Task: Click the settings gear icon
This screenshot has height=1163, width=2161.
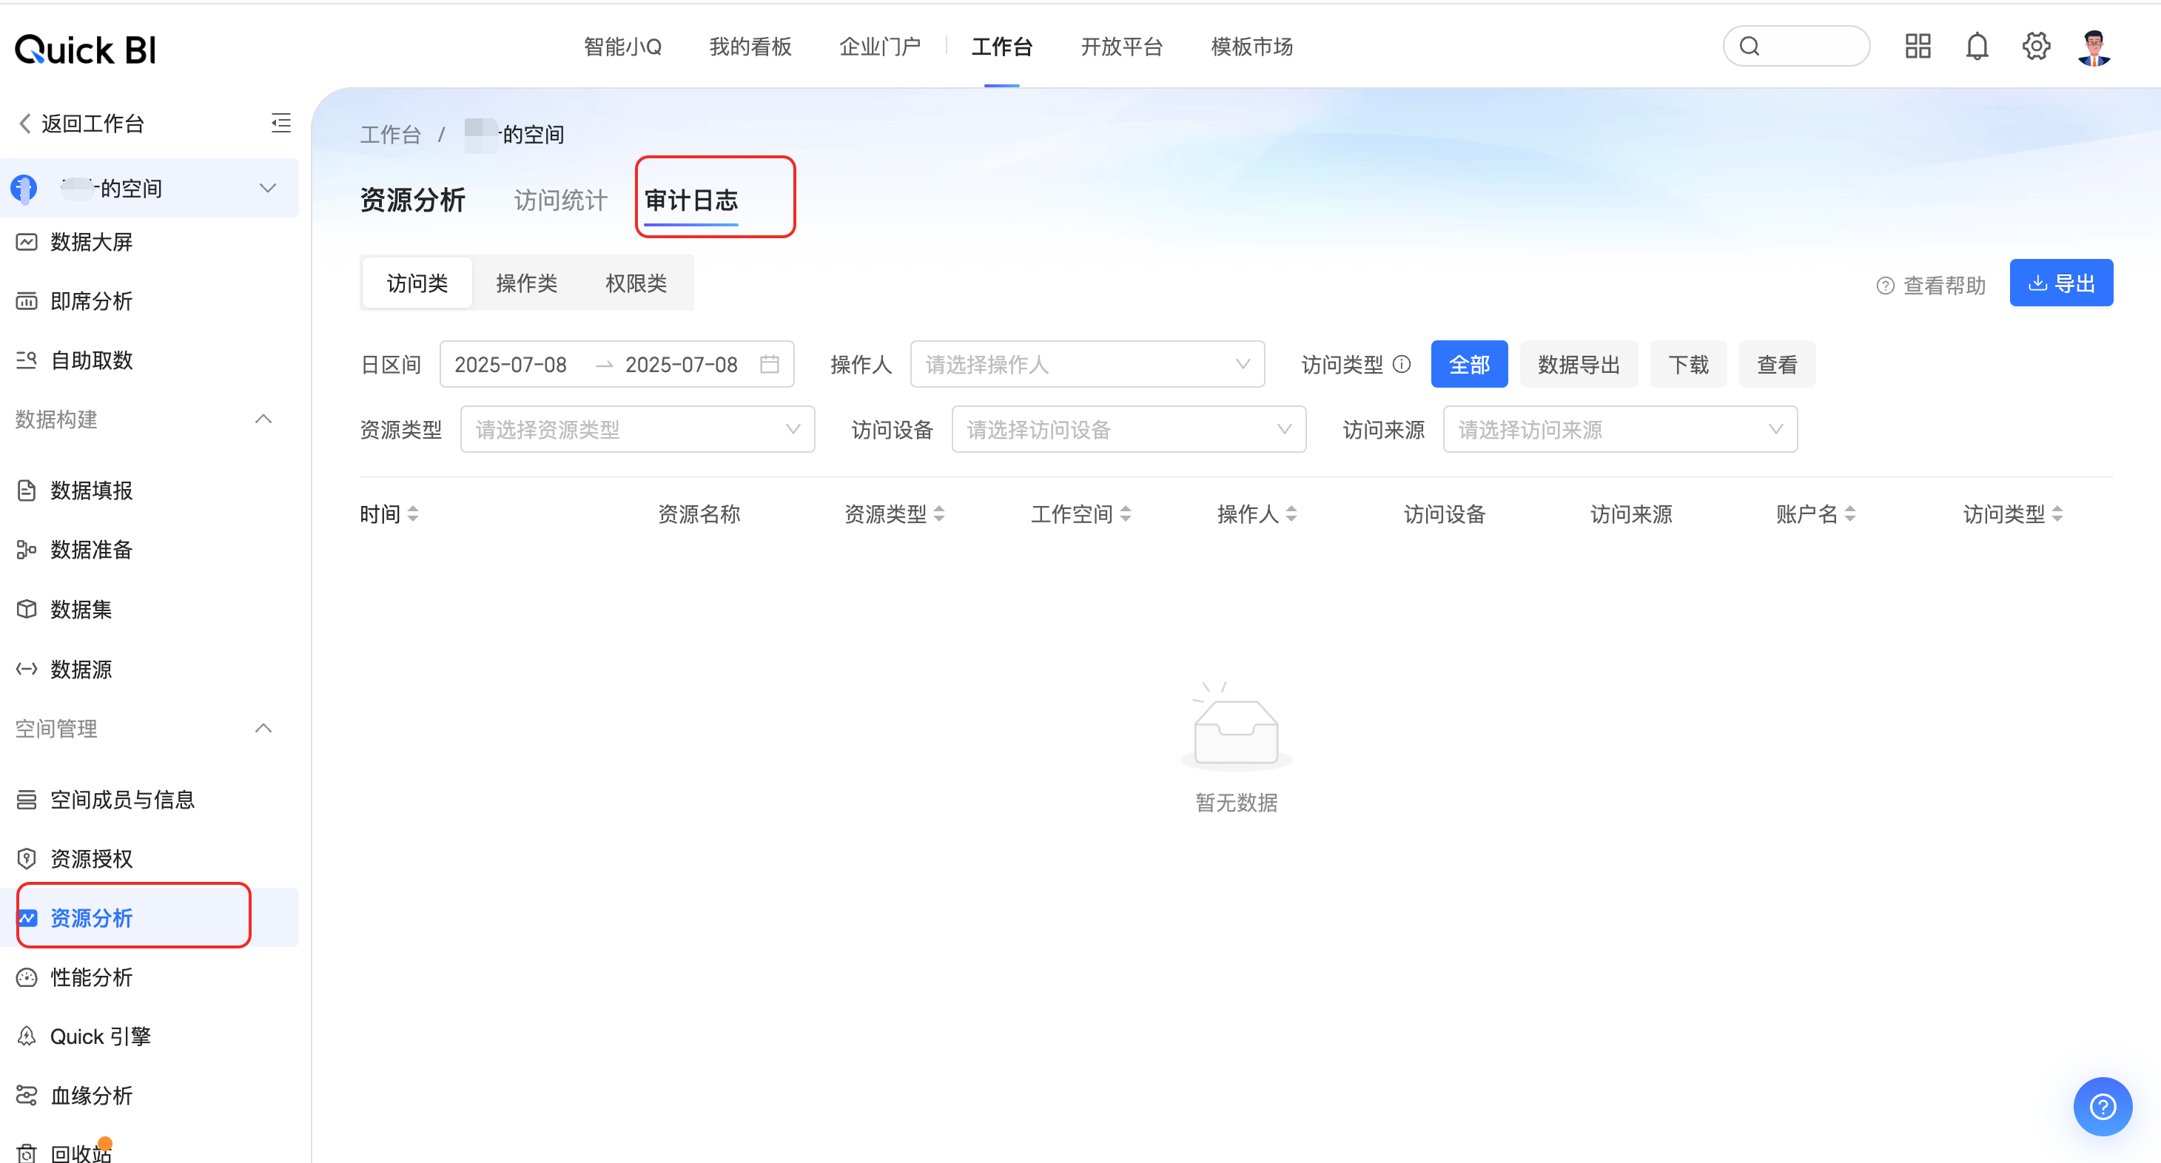Action: (x=2035, y=46)
